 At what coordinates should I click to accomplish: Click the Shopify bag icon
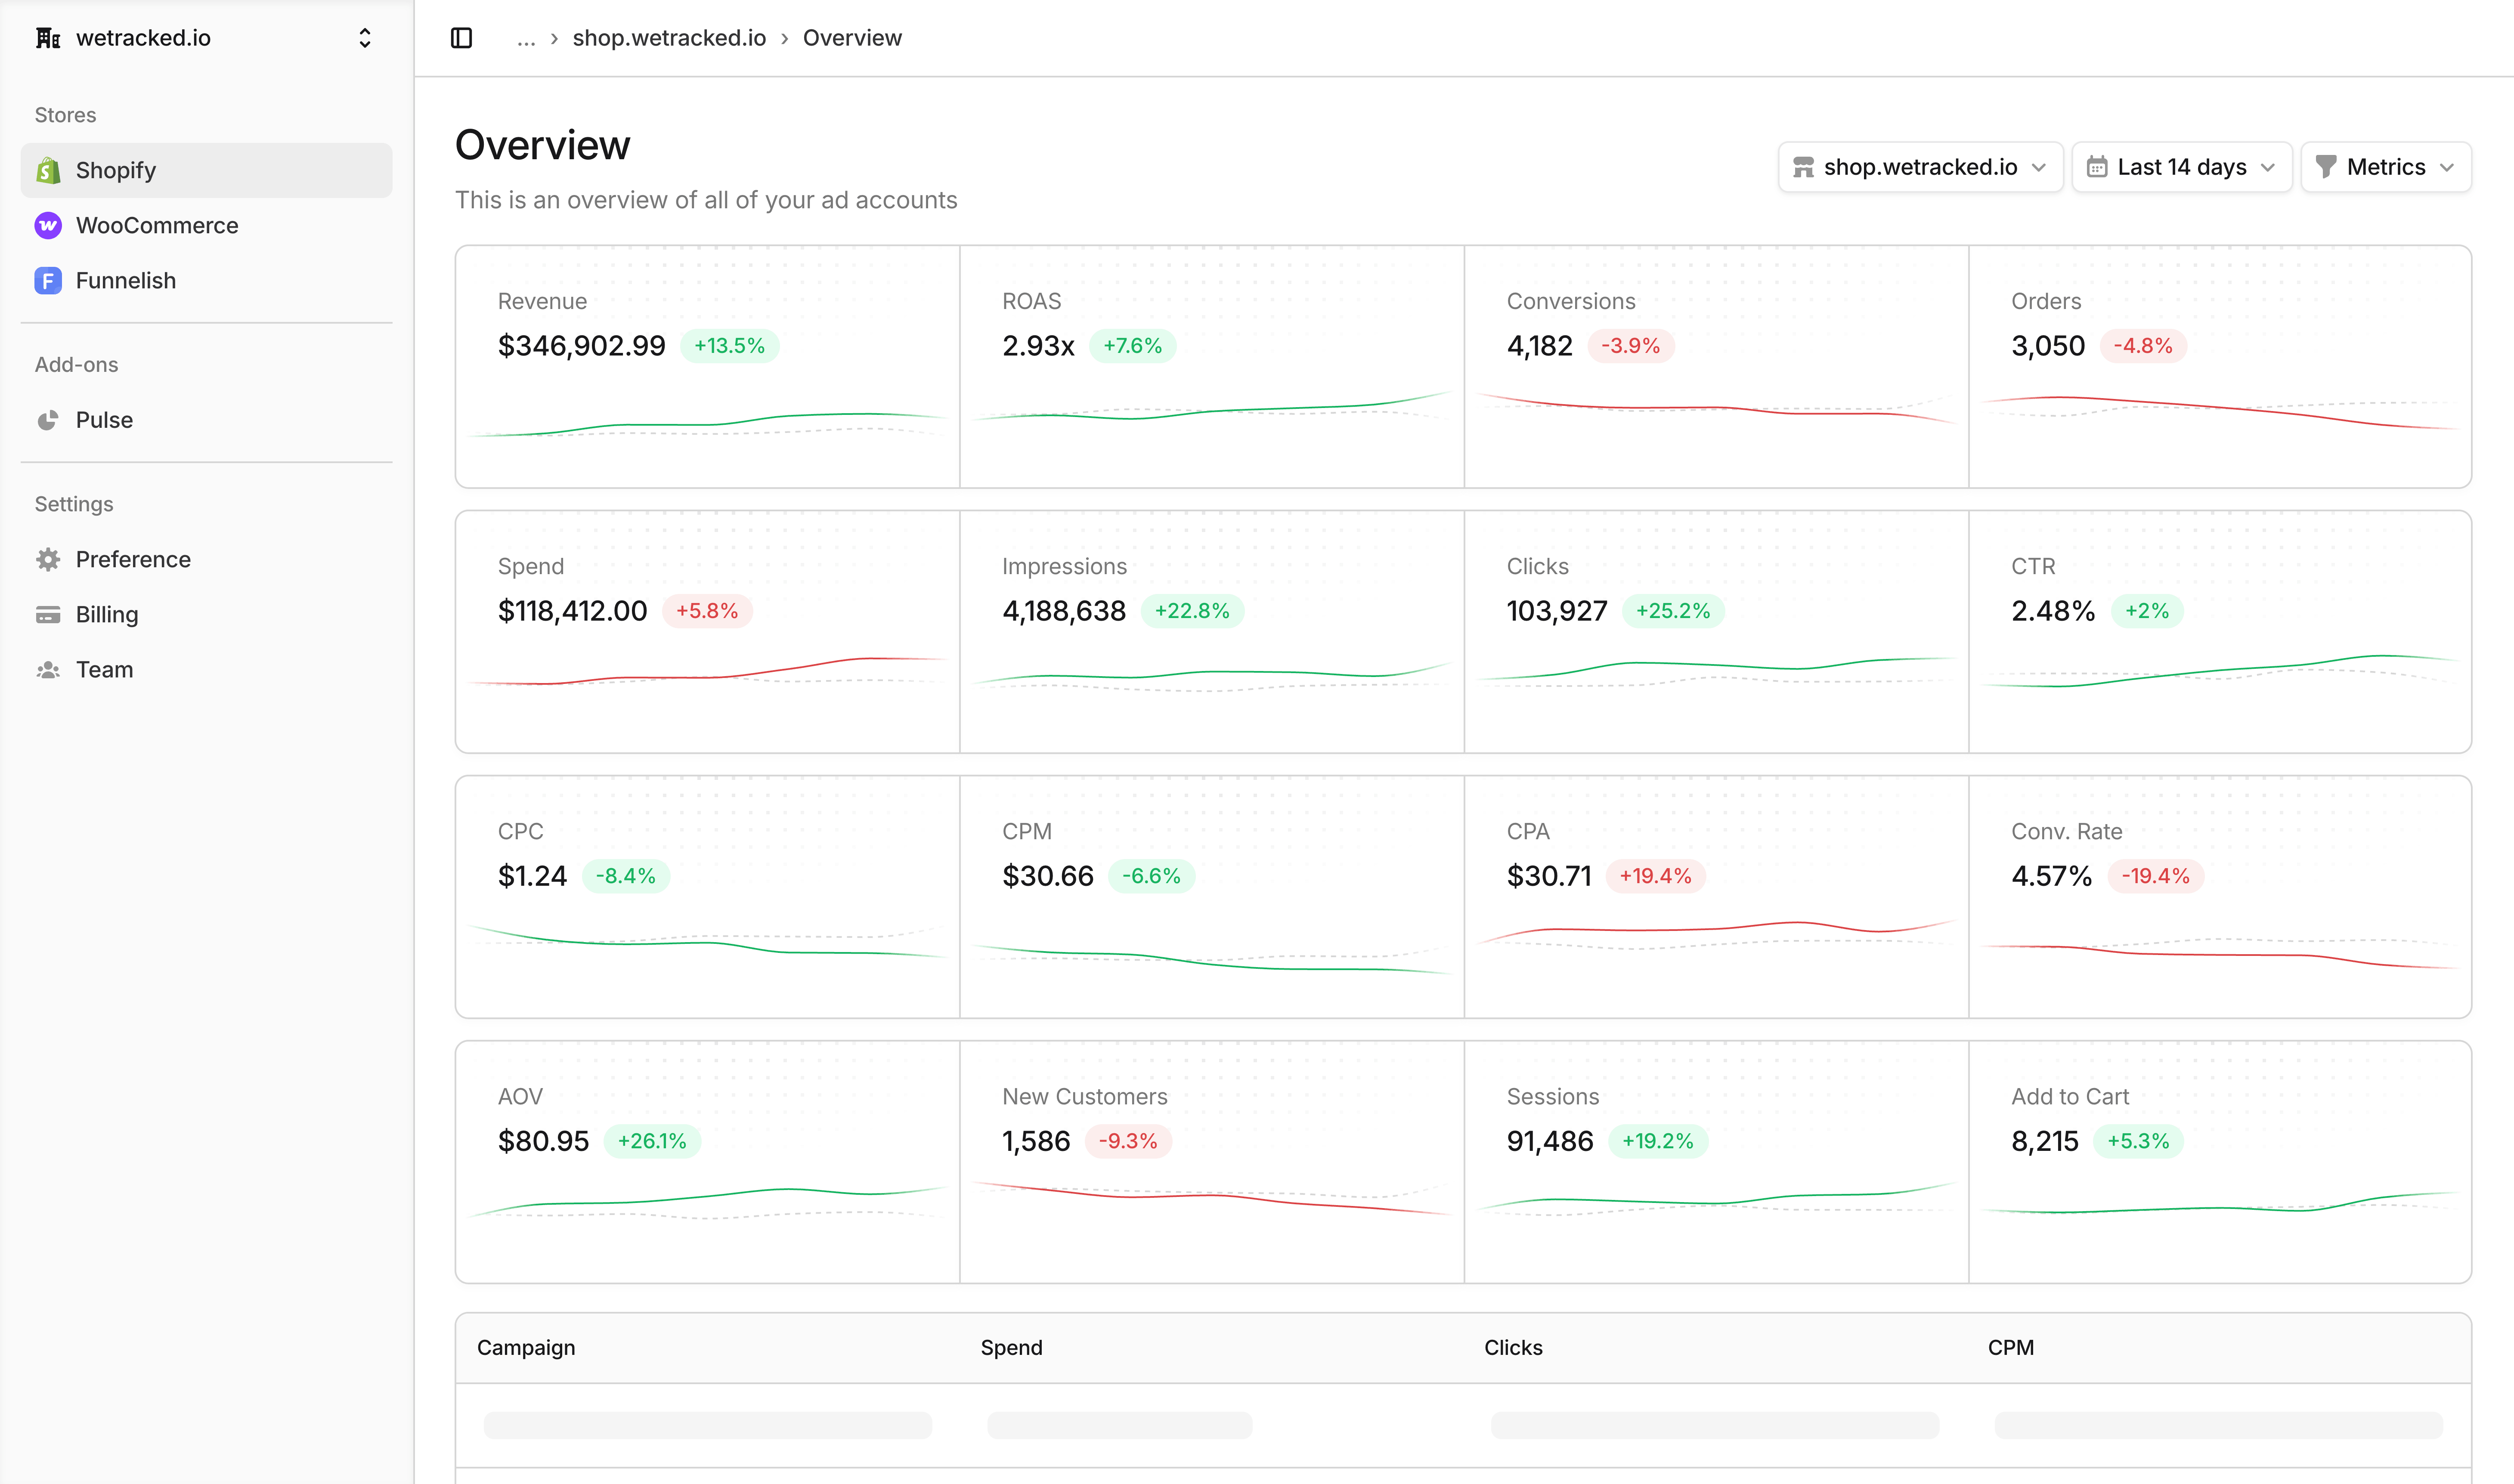[48, 170]
